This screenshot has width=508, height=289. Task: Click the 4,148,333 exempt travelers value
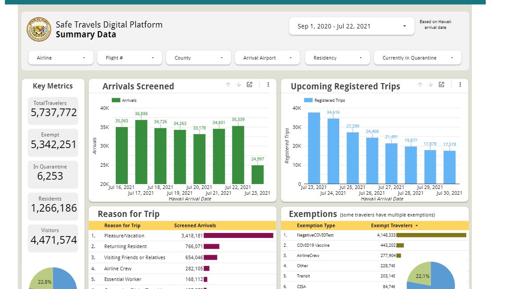[x=386, y=235]
